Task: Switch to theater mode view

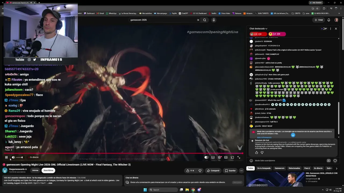Action: click(226, 157)
